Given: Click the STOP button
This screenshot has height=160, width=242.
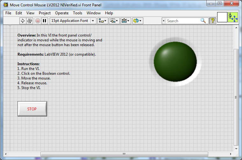Looking at the screenshot, I should tap(32, 109).
